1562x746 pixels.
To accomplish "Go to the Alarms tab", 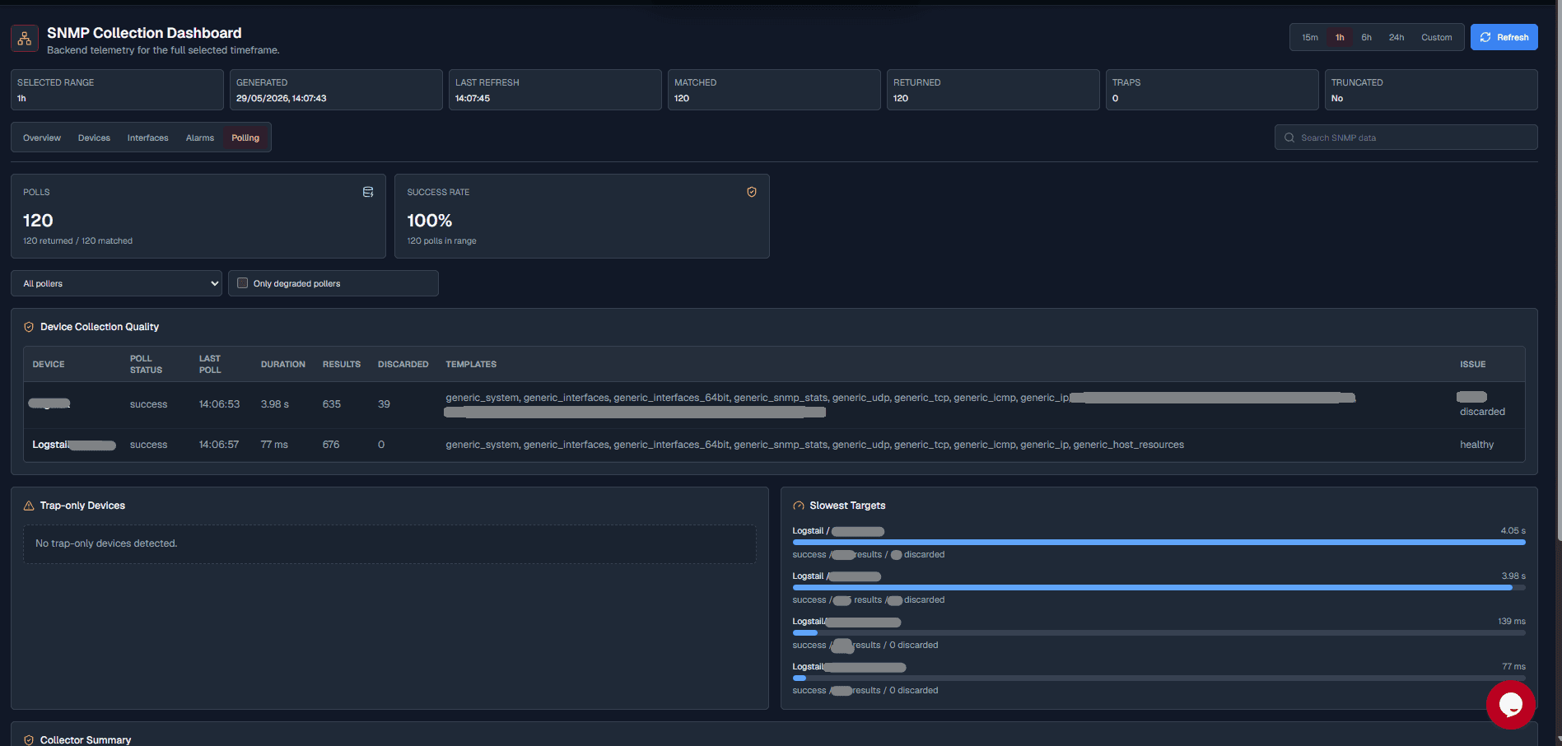I will click(x=200, y=138).
